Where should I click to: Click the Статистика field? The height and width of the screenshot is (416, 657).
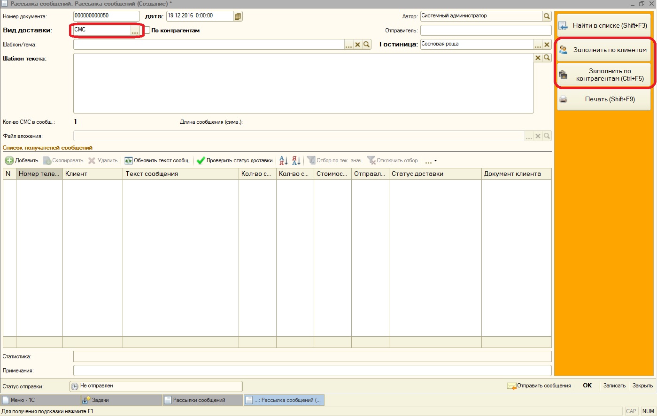tap(312, 356)
